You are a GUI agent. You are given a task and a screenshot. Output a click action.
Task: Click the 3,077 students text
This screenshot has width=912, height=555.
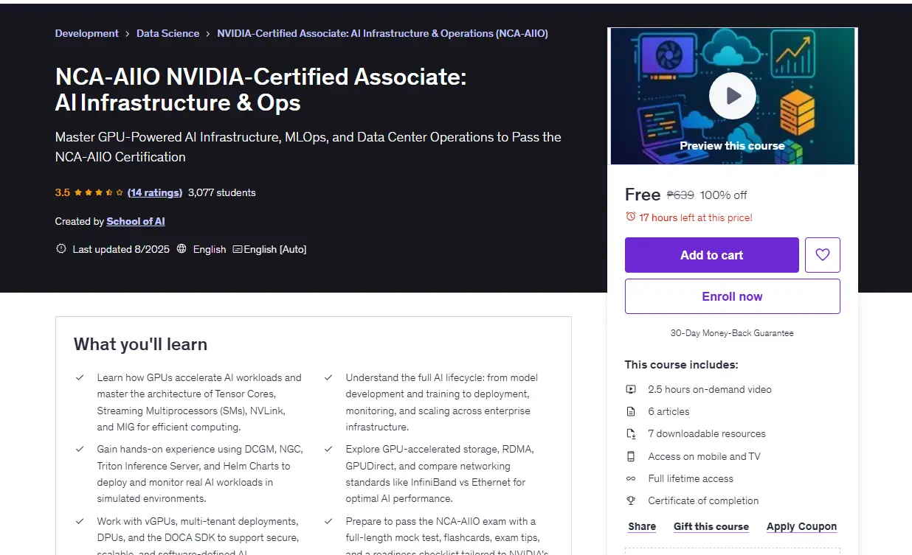[x=222, y=192]
